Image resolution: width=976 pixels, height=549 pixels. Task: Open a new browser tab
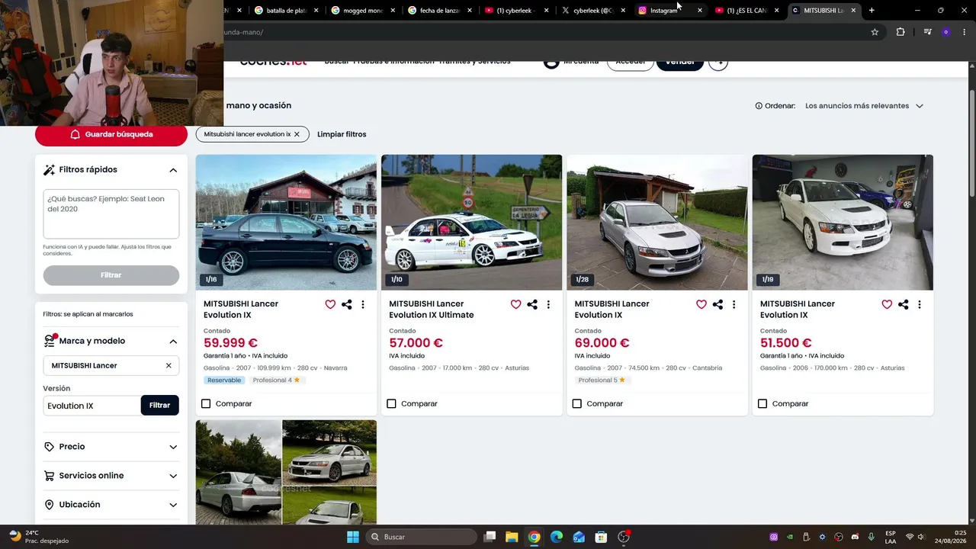(x=872, y=11)
